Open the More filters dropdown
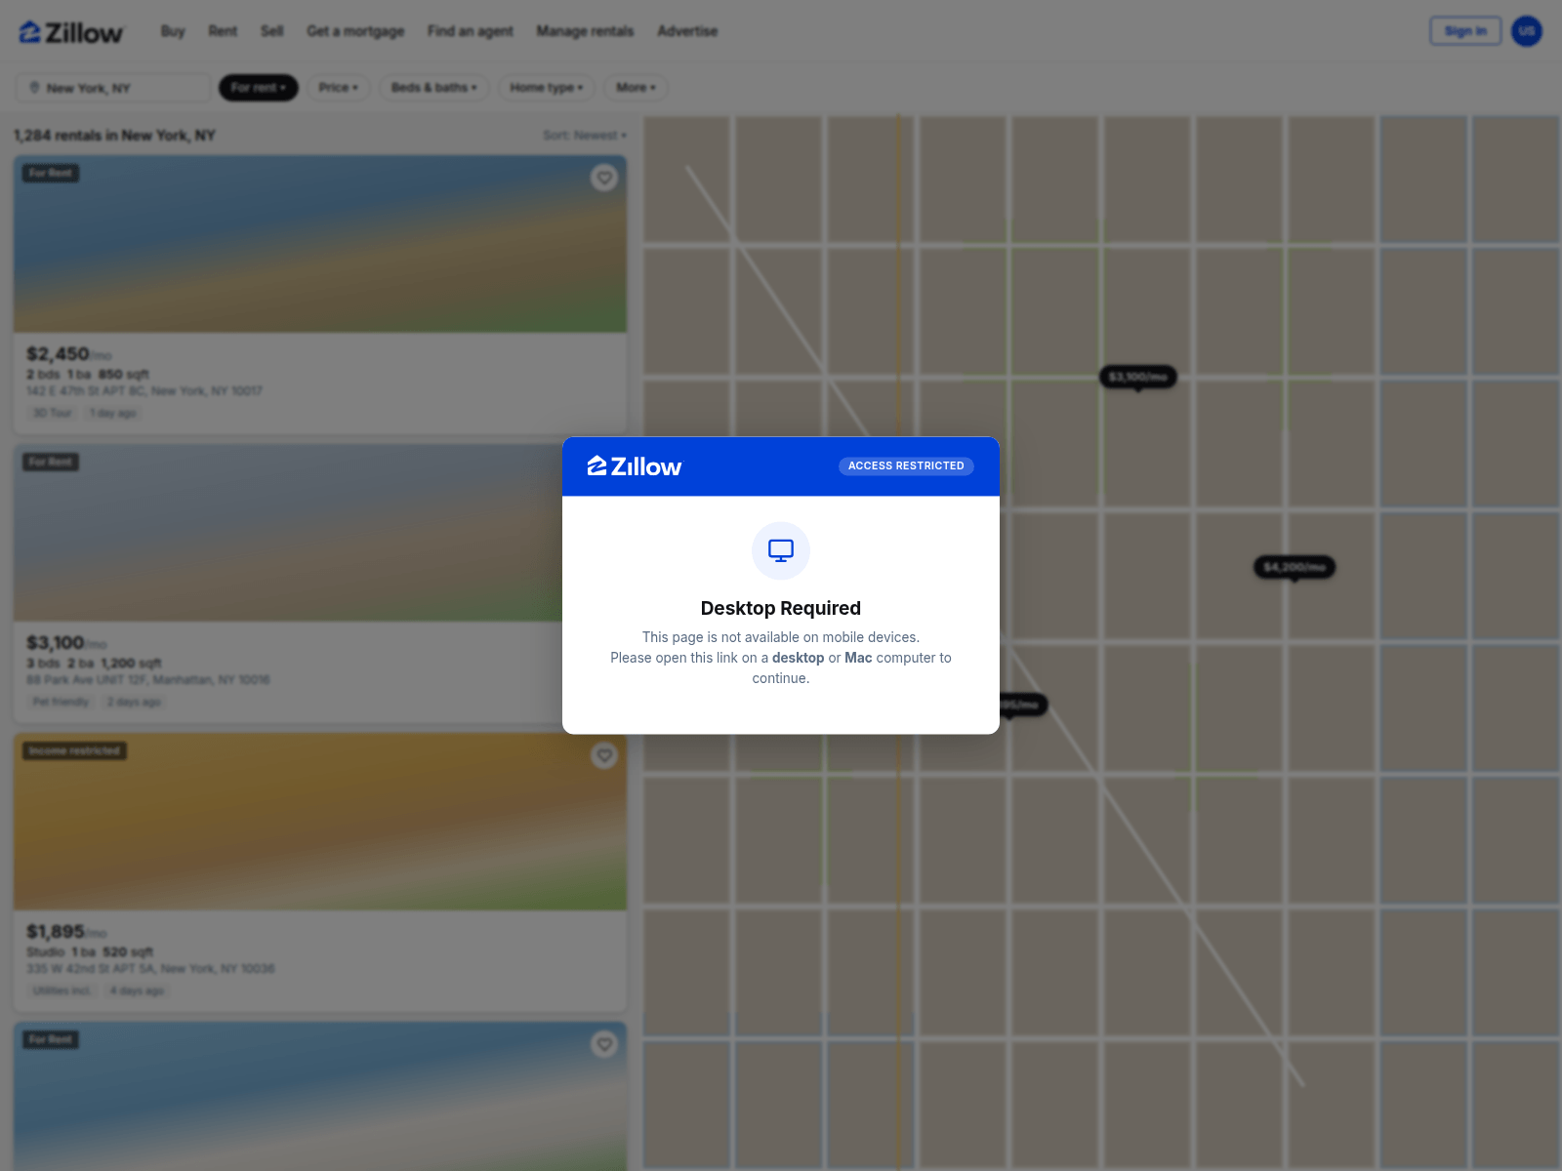Viewport: 1562px width, 1171px height. 636,88
